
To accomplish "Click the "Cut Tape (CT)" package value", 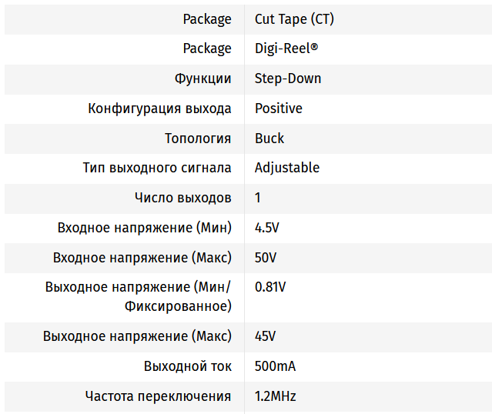I will point(294,19).
